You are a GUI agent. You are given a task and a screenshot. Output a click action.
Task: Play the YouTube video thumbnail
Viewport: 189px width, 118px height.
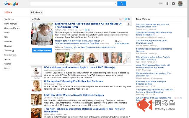(77, 58)
